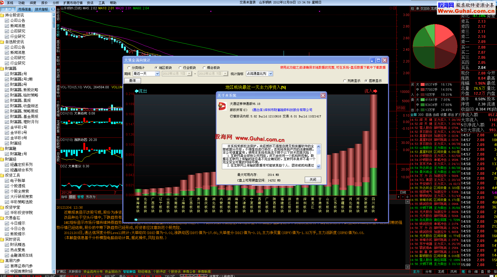Click the chart icon beside 热点聚焦
497x277 pixels.
7,250
